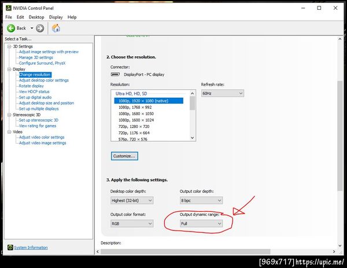The image size is (347, 268).
Task: Click the horizontal scrollbar thumb
Action: 186,252
